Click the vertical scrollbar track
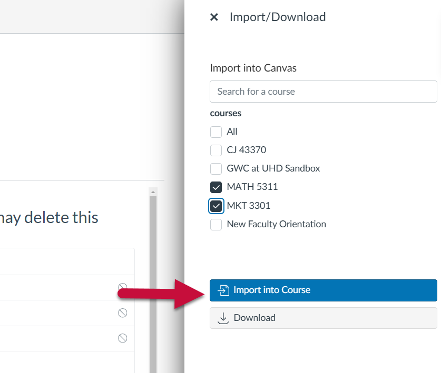The height and width of the screenshot is (373, 441). tap(153, 284)
